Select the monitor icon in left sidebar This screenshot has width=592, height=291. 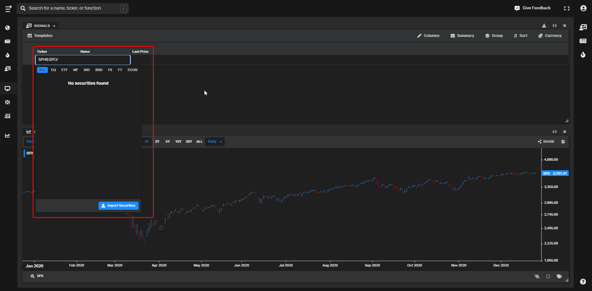(x=7, y=88)
